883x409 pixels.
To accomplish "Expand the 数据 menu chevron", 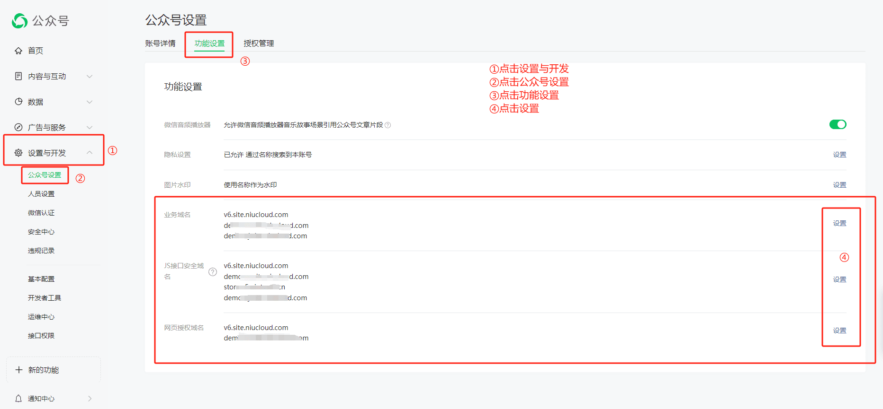I will click(90, 102).
